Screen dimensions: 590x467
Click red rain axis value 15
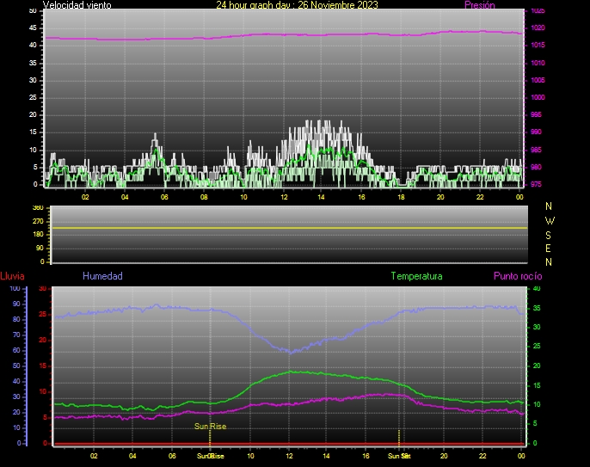click(x=43, y=366)
